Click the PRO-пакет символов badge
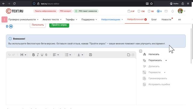Screen dimensions: 193x109 tap(86, 11)
